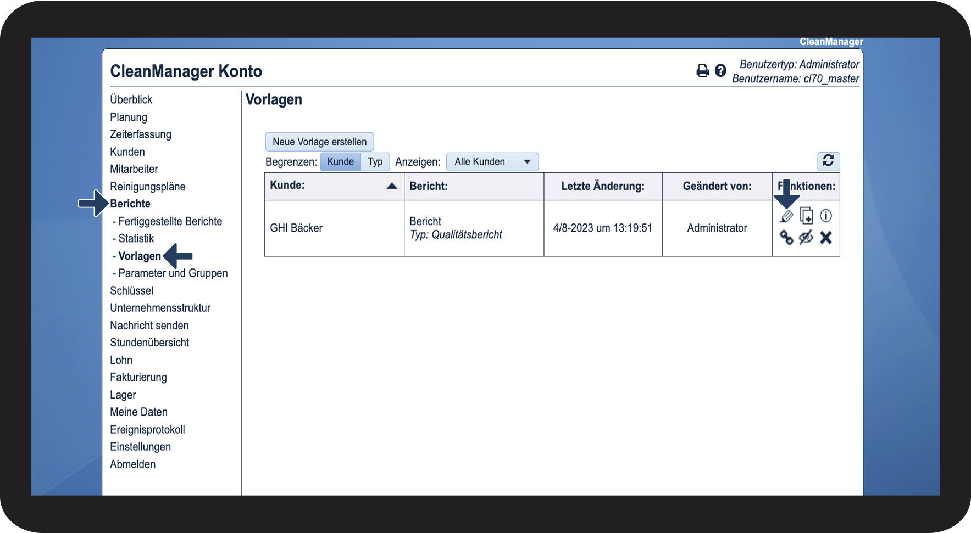
Task: Delete the template with the X icon
Action: (x=825, y=238)
